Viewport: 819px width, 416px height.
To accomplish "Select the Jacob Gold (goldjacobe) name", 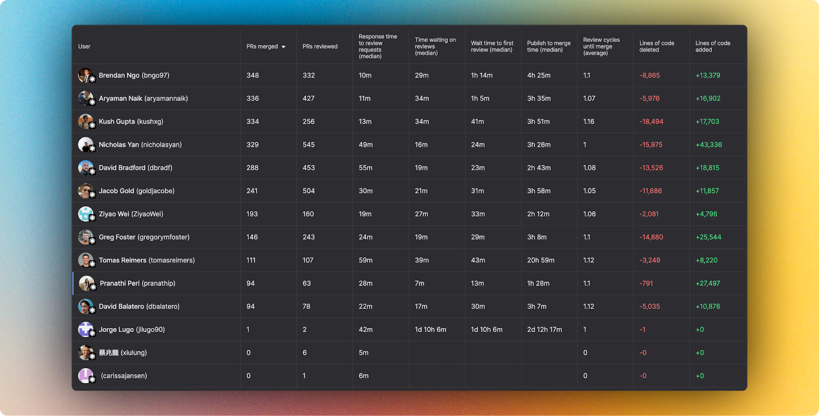I will pos(137,191).
